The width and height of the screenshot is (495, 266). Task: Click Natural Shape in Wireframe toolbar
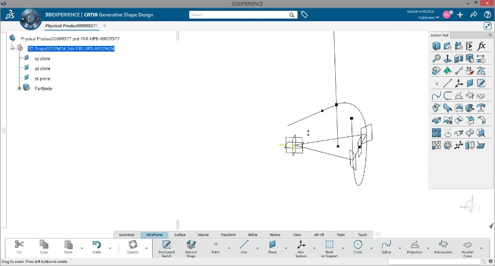point(191,248)
